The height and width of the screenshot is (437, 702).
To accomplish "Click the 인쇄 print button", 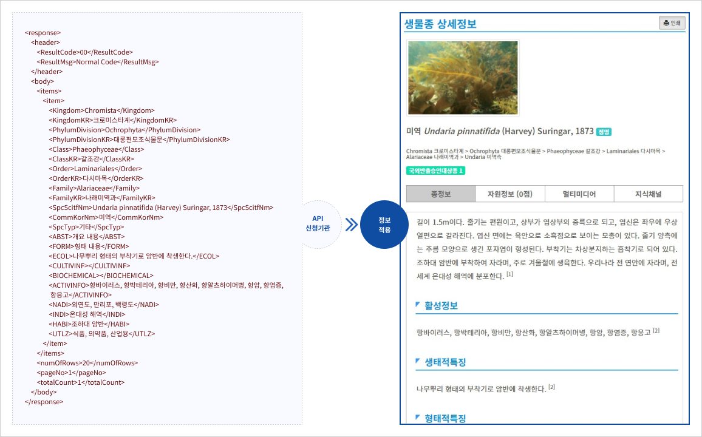I will (x=672, y=23).
